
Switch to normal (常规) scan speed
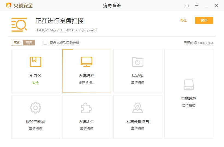coord(17,43)
